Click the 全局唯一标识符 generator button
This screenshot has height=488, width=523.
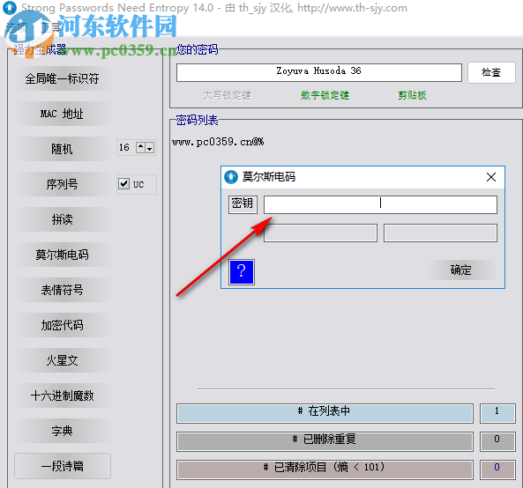pos(63,78)
